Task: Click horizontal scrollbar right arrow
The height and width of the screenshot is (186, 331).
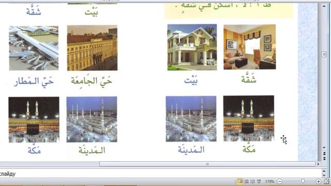Action: coord(319,164)
